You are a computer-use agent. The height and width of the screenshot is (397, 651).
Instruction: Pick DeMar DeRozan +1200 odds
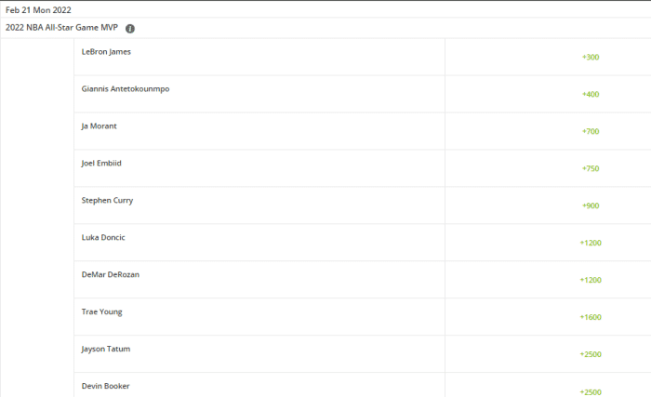pyautogui.click(x=591, y=280)
